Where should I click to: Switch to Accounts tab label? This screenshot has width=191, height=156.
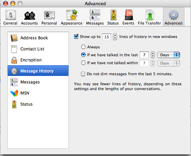click(x=29, y=23)
